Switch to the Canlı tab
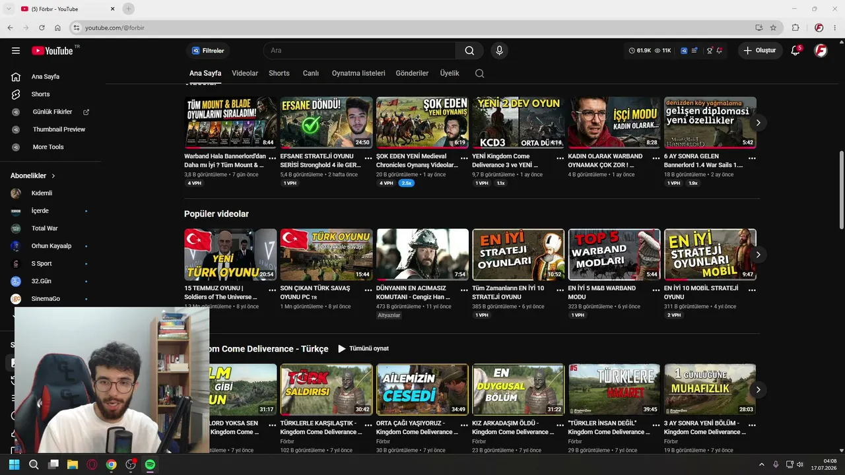Viewport: 845px width, 475px height. click(311, 73)
